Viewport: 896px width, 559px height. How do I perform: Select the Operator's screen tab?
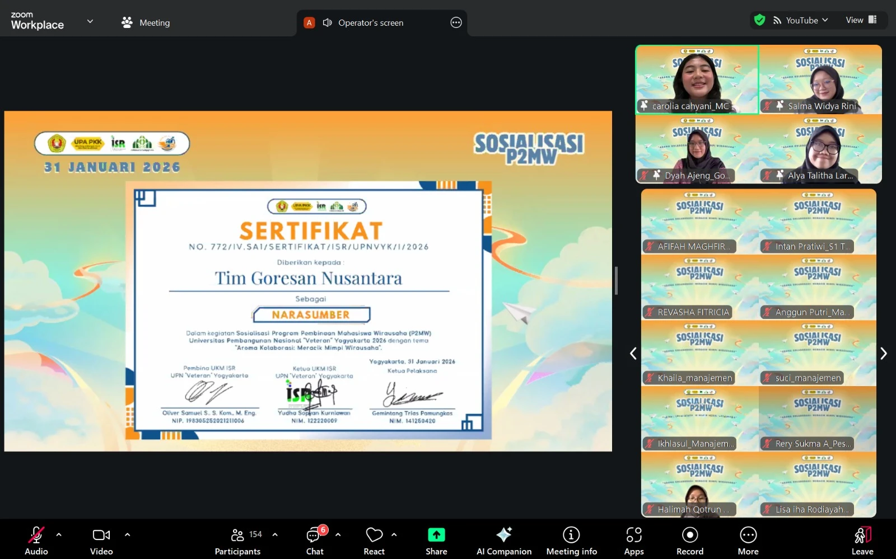(371, 22)
